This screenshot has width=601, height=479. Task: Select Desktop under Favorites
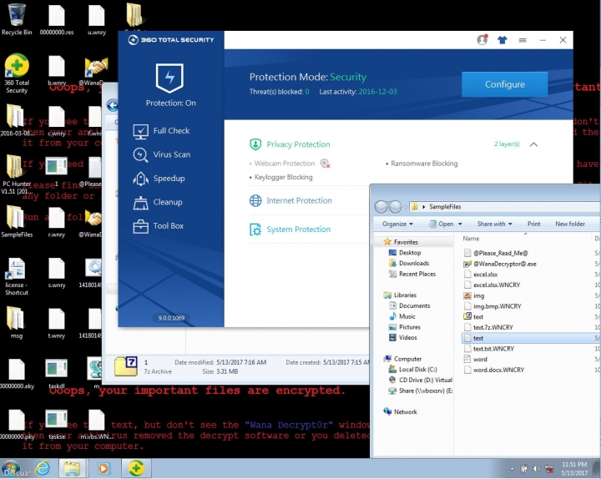(x=410, y=253)
